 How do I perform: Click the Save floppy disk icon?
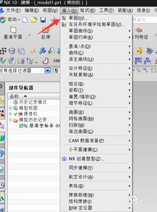tap(43, 20)
